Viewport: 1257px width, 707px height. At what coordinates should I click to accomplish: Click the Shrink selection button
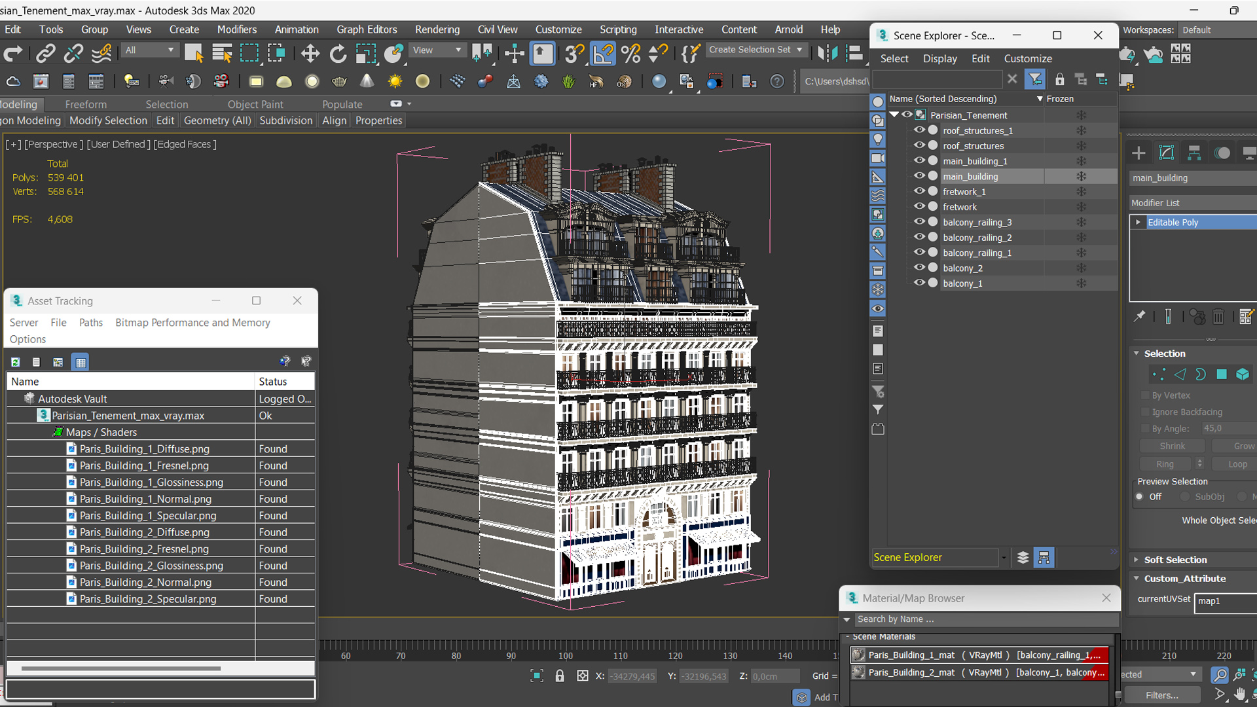[x=1172, y=446]
